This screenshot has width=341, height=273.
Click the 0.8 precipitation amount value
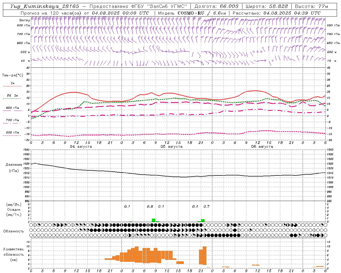pos(150,206)
